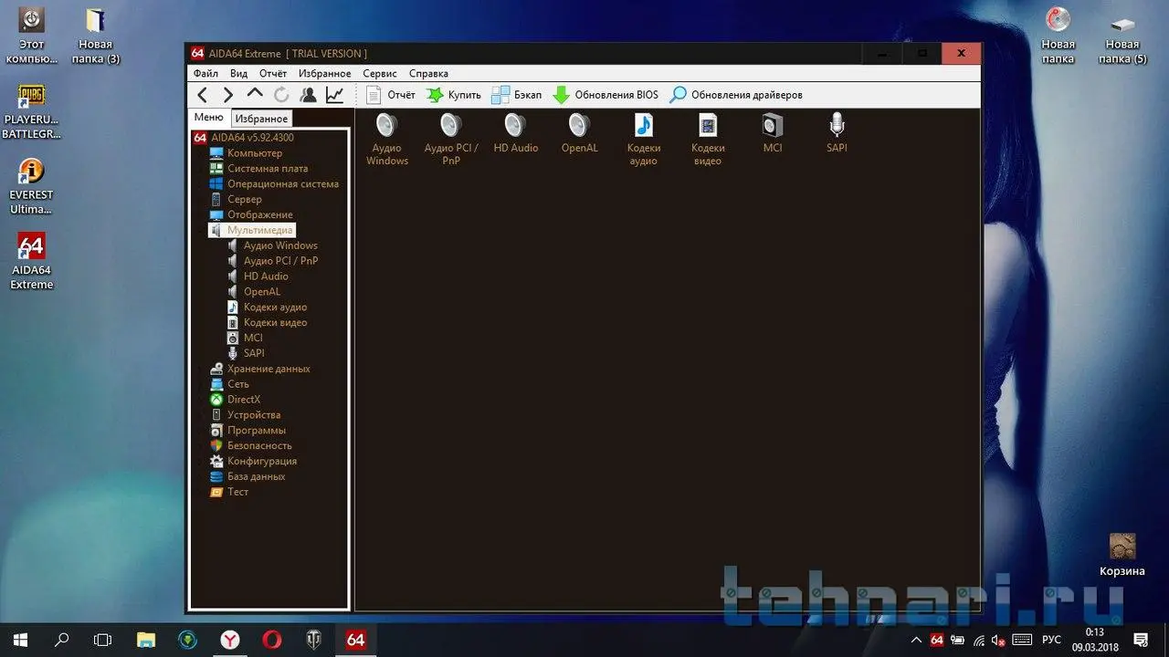Go back with the left arrow toolbar icon
Image resolution: width=1169 pixels, height=657 pixels.
tap(203, 95)
